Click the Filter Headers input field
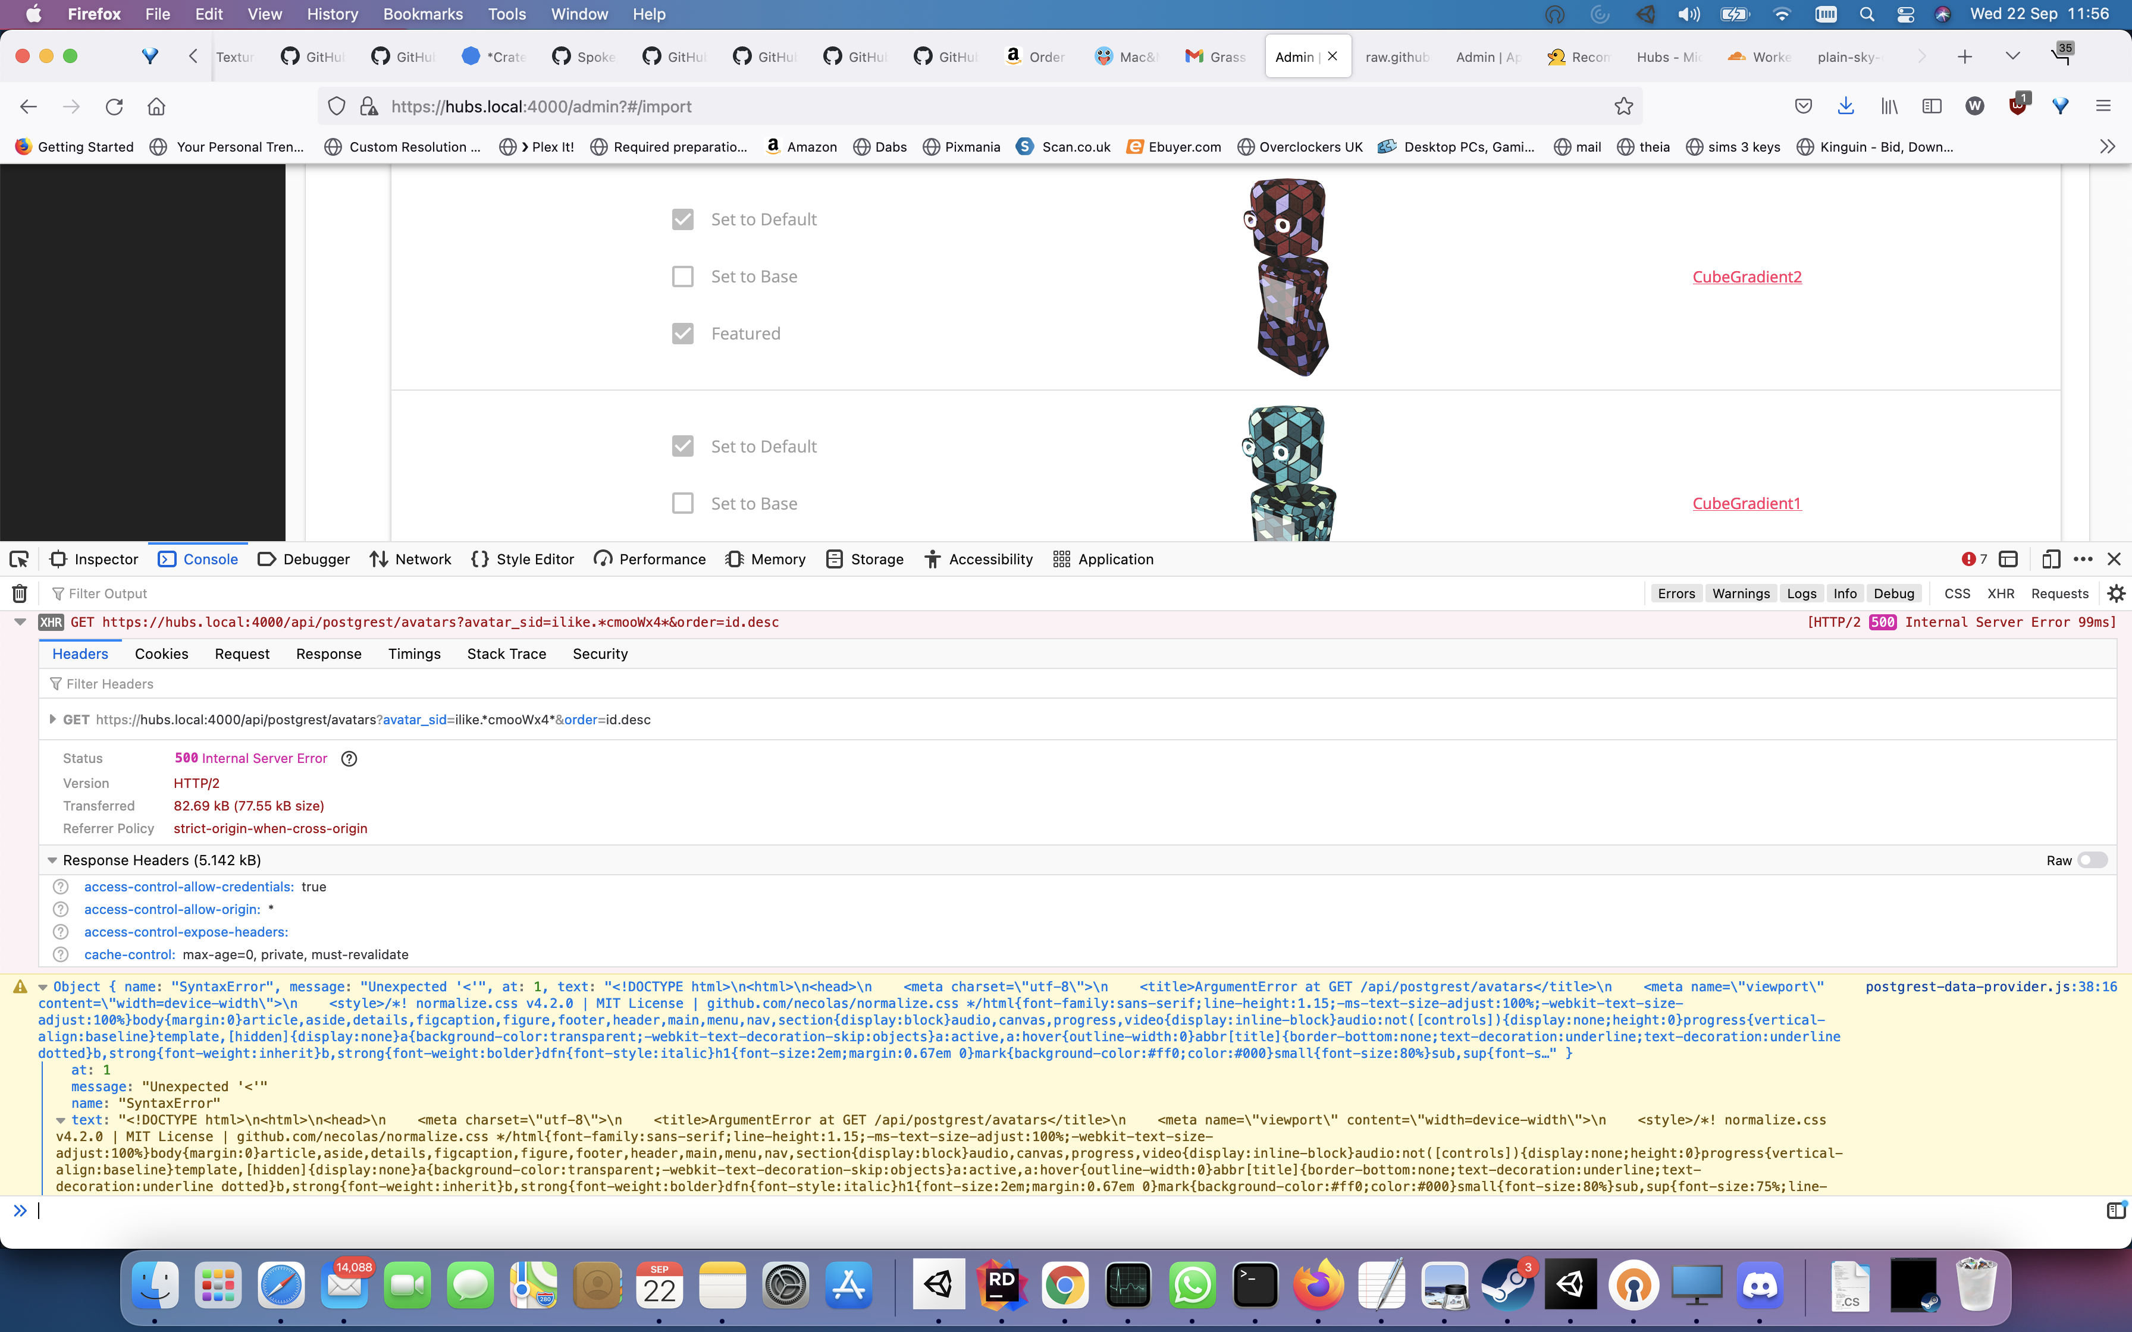Viewport: 2132px width, 1332px height. pyautogui.click(x=1077, y=684)
